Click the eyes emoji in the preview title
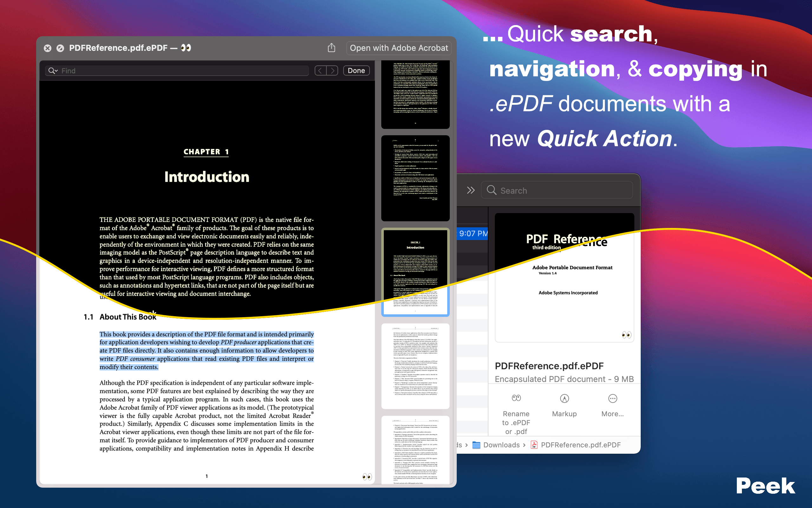This screenshot has width=812, height=508. coord(186,48)
